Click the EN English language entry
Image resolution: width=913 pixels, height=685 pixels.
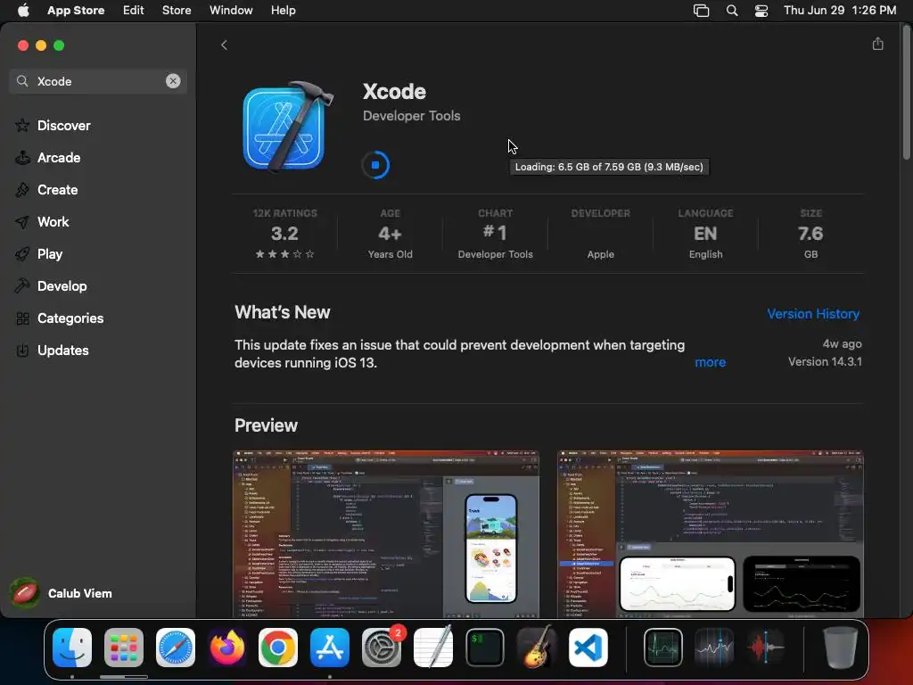click(x=706, y=234)
